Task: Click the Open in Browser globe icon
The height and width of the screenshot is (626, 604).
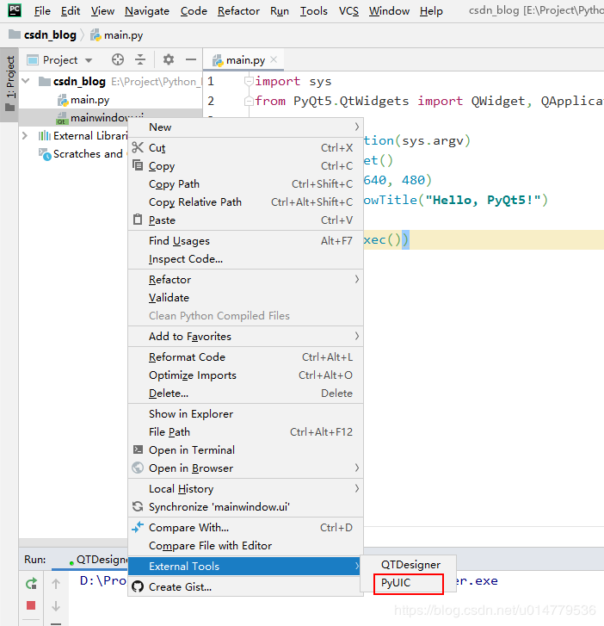Action: coord(138,468)
